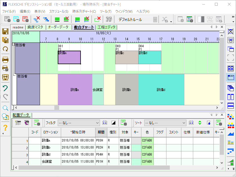Image resolution: width=236 pixels, height=177 pixels.
Task: Open the デフォルトルール dropdown
Action: click(x=155, y=19)
